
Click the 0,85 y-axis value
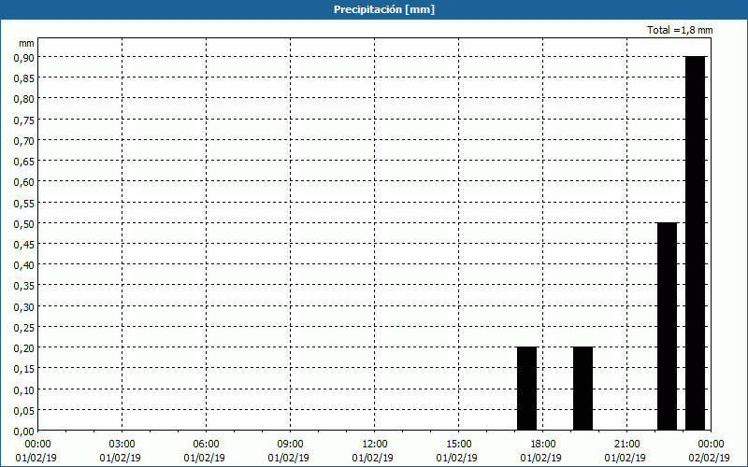point(24,78)
